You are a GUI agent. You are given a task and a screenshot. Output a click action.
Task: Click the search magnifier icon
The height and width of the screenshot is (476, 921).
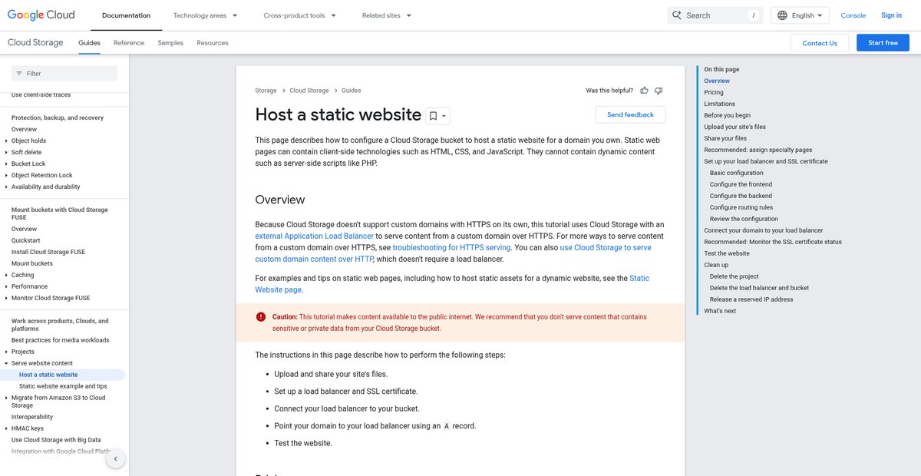677,15
